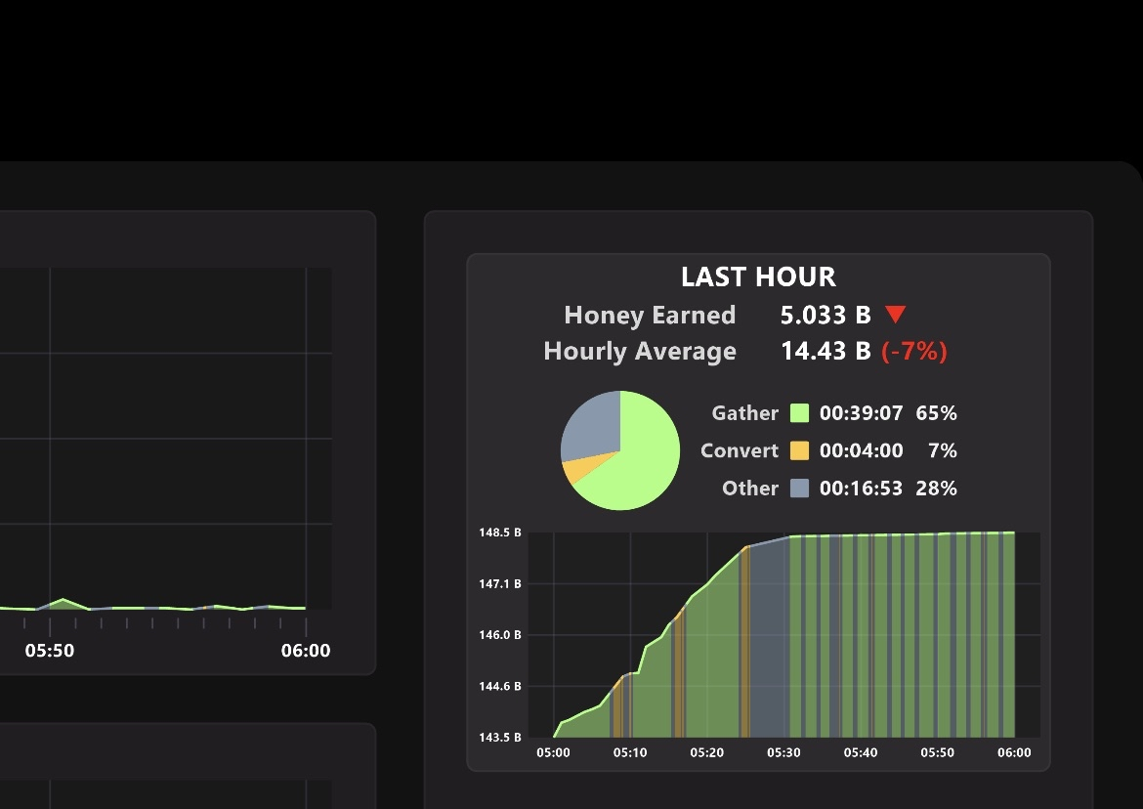Click the gray Other color swatch
Image resolution: width=1143 pixels, height=809 pixels.
click(800, 488)
